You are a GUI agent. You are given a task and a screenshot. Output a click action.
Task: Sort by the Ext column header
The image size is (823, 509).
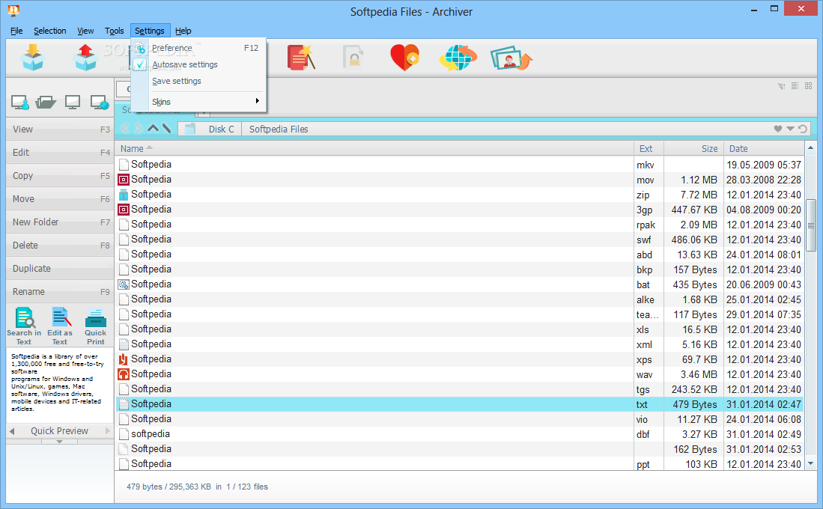649,148
